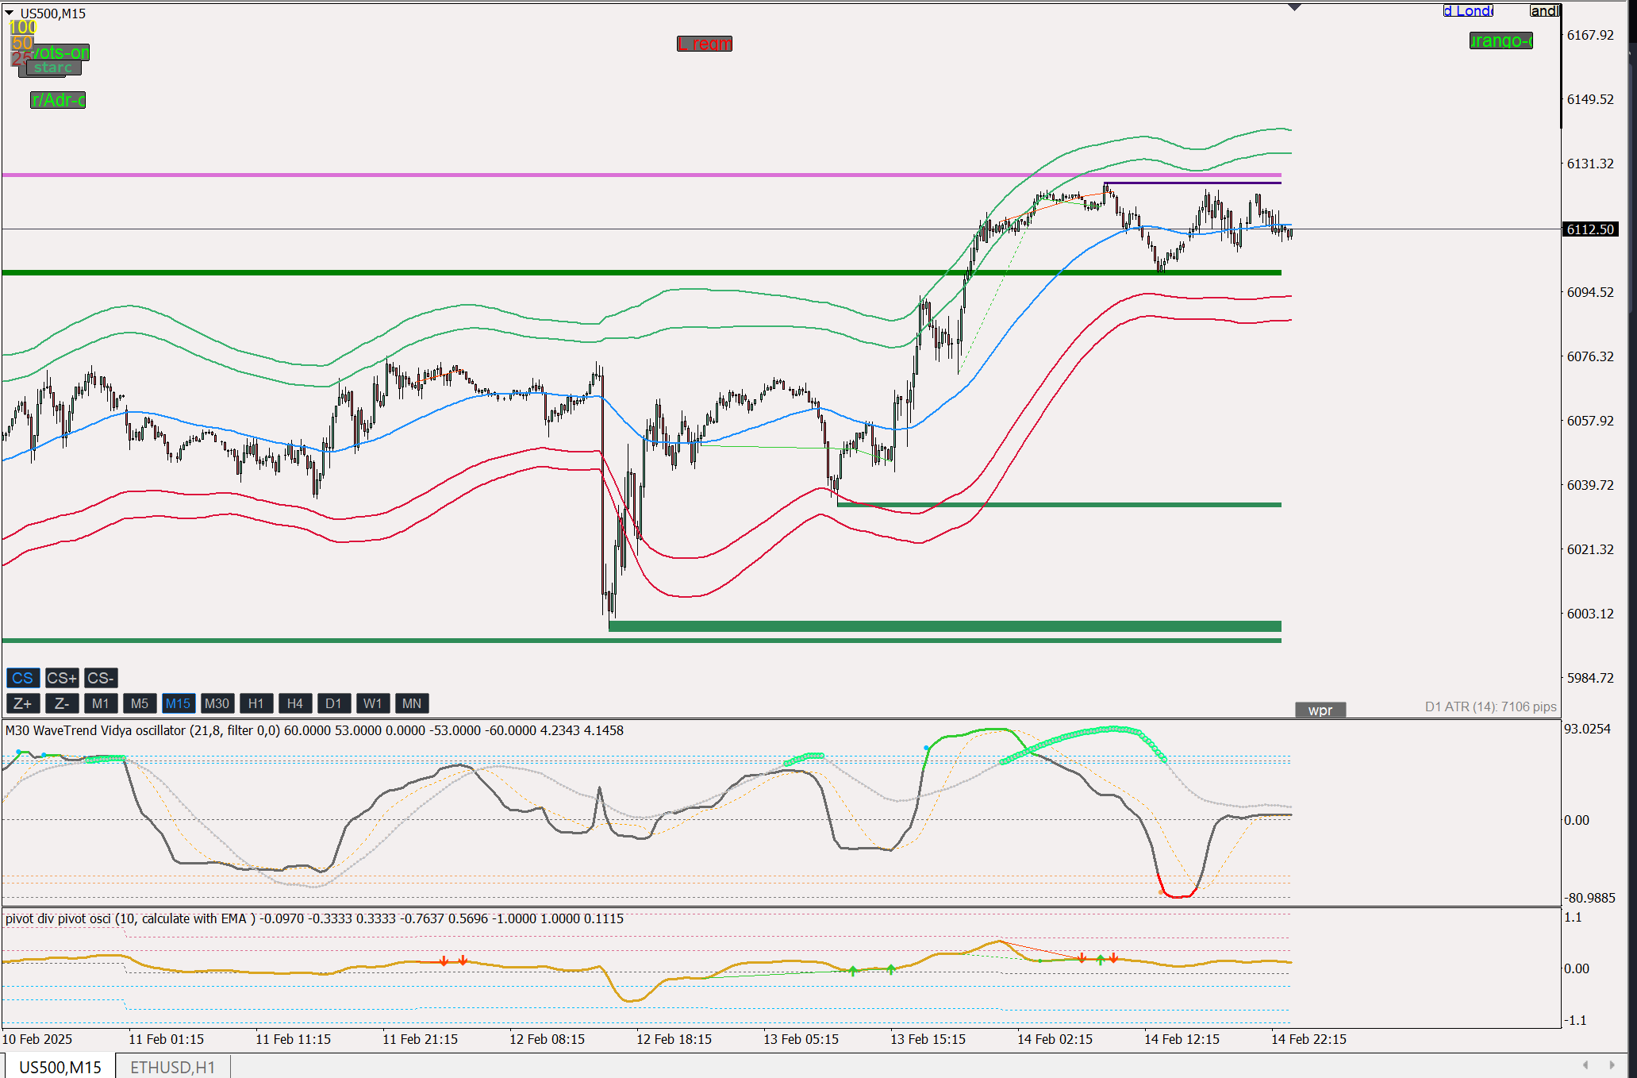The image size is (1637, 1078).
Task: Toggle the pivots-on indicator button
Action: (x=62, y=52)
